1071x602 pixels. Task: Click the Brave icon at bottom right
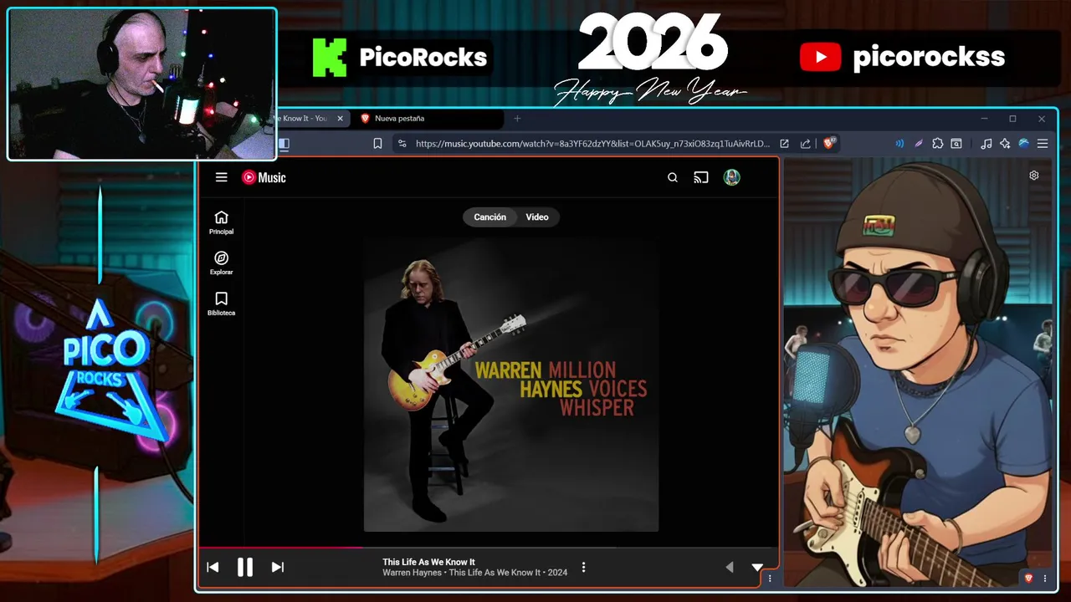pos(1029,578)
